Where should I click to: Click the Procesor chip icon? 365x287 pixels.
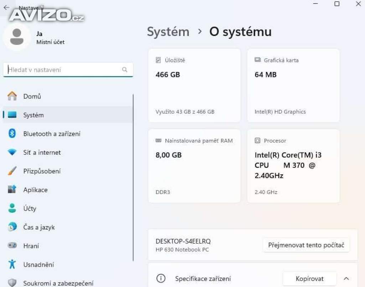click(257, 140)
